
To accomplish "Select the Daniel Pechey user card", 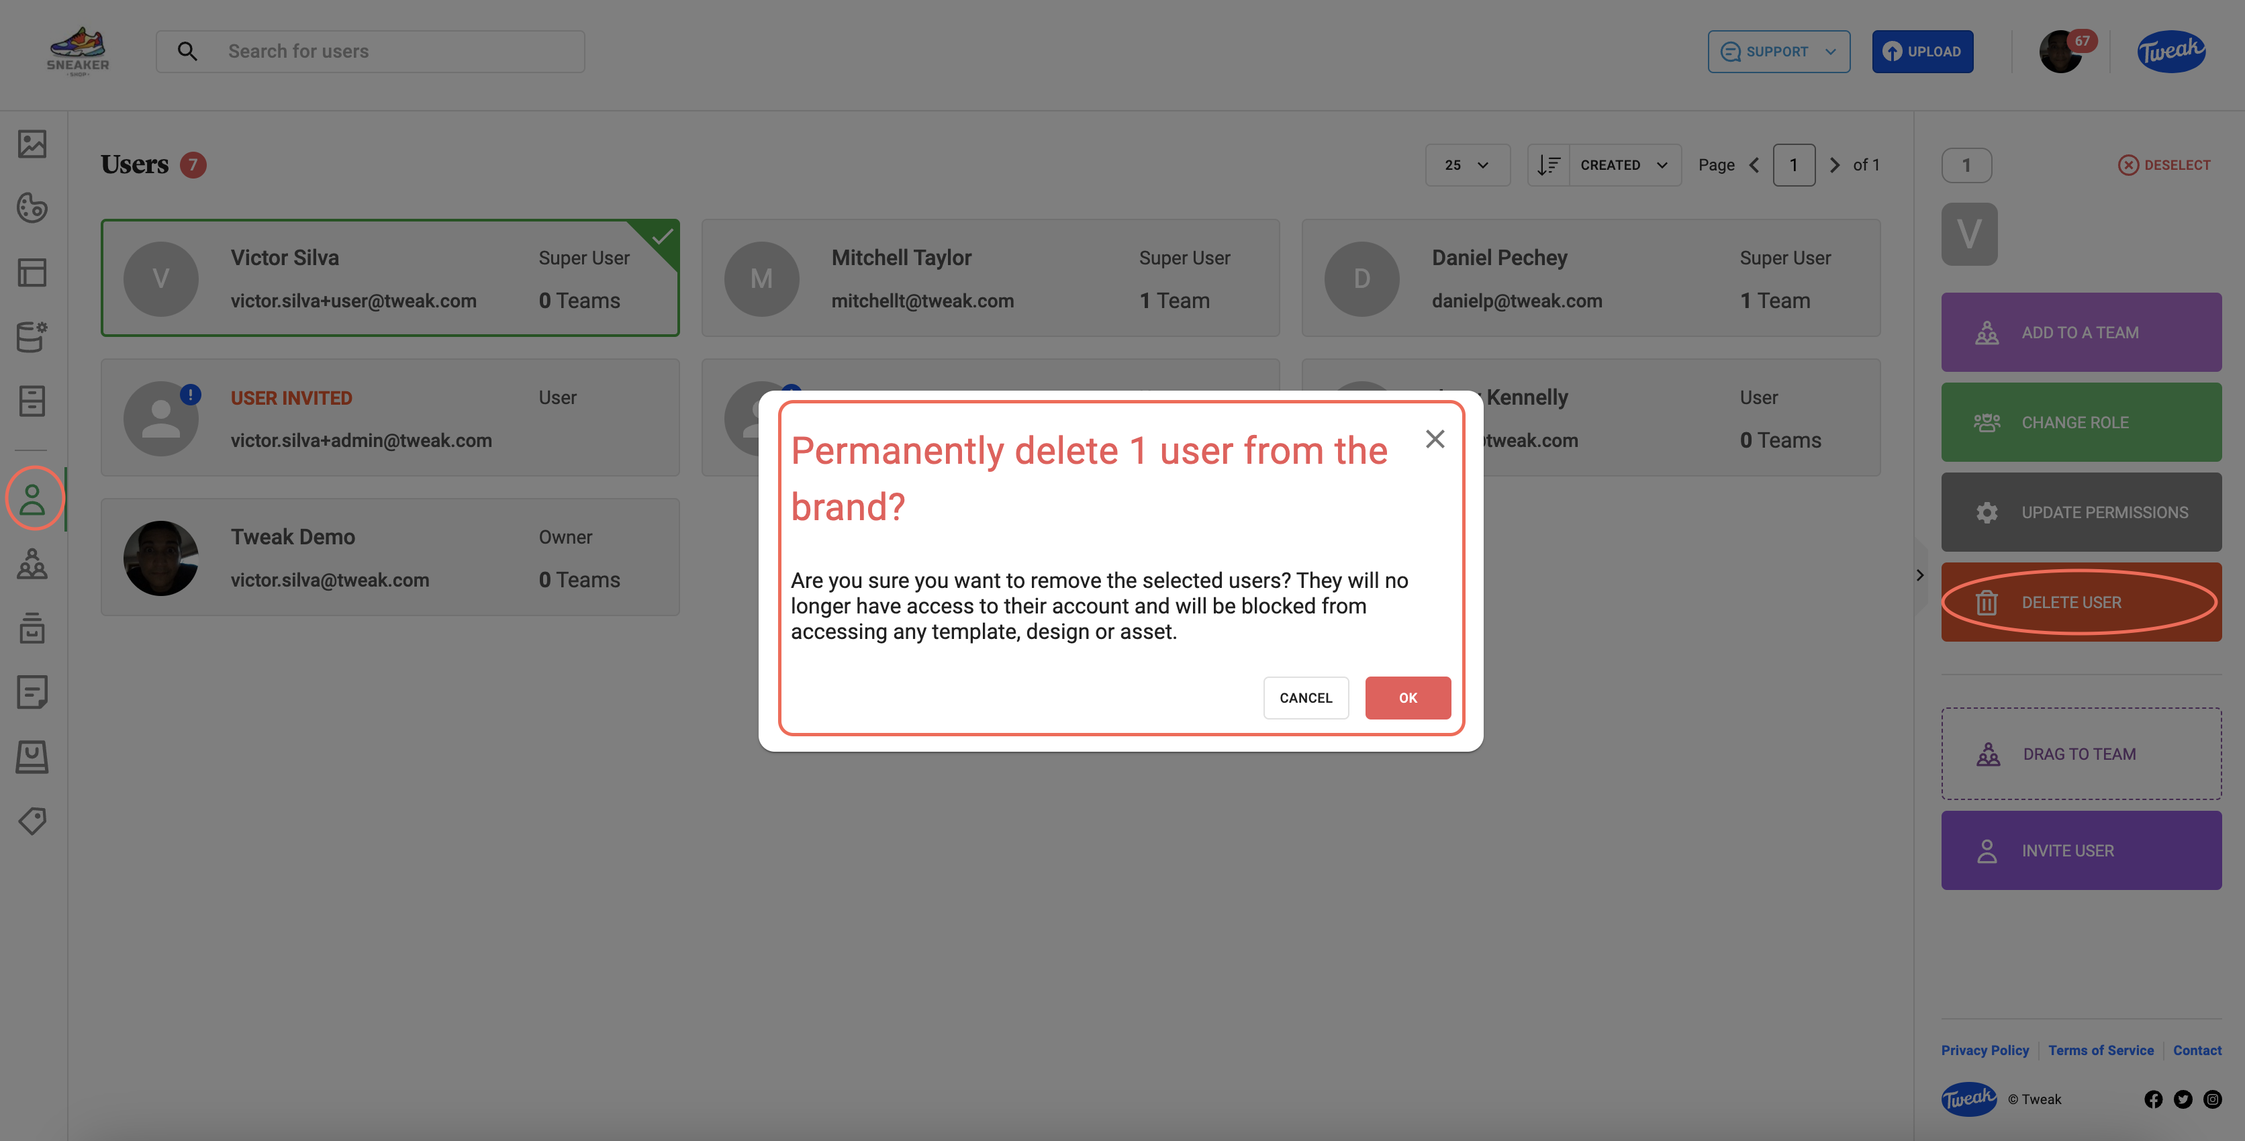I will coord(1590,278).
